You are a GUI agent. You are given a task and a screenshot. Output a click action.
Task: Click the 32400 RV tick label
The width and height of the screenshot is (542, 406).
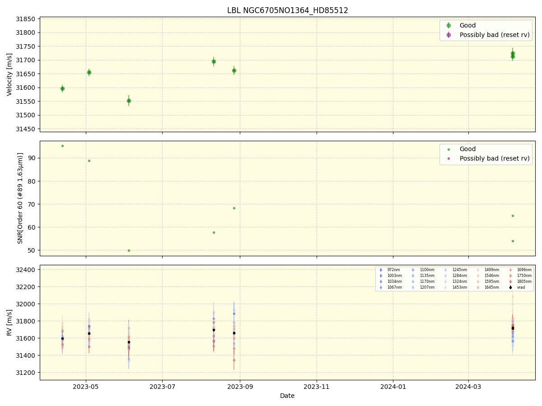point(27,270)
